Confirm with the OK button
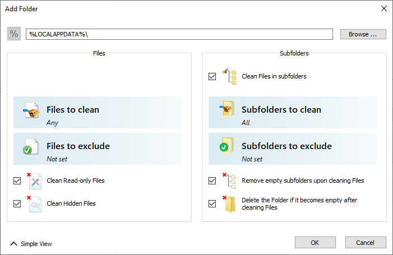393x255 pixels. point(315,243)
